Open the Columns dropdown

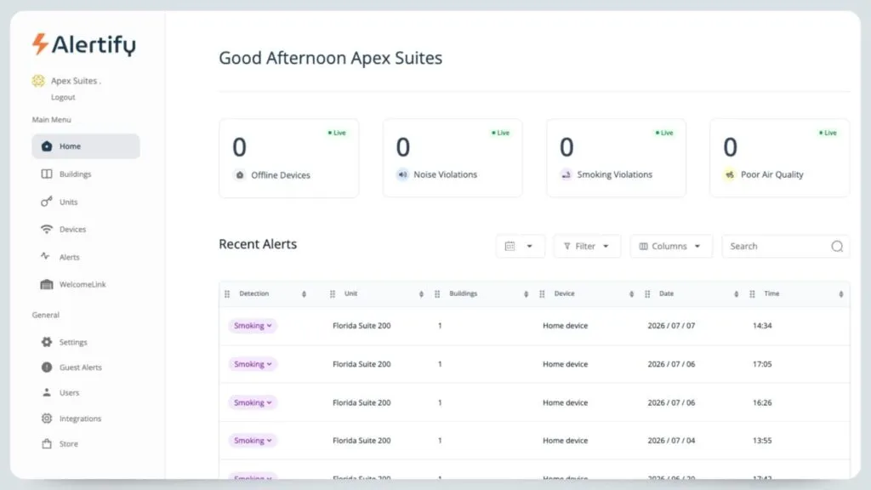(x=671, y=246)
